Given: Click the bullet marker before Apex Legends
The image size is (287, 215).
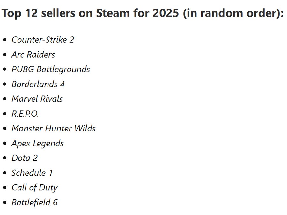Looking at the screenshot, I should 4,144.
